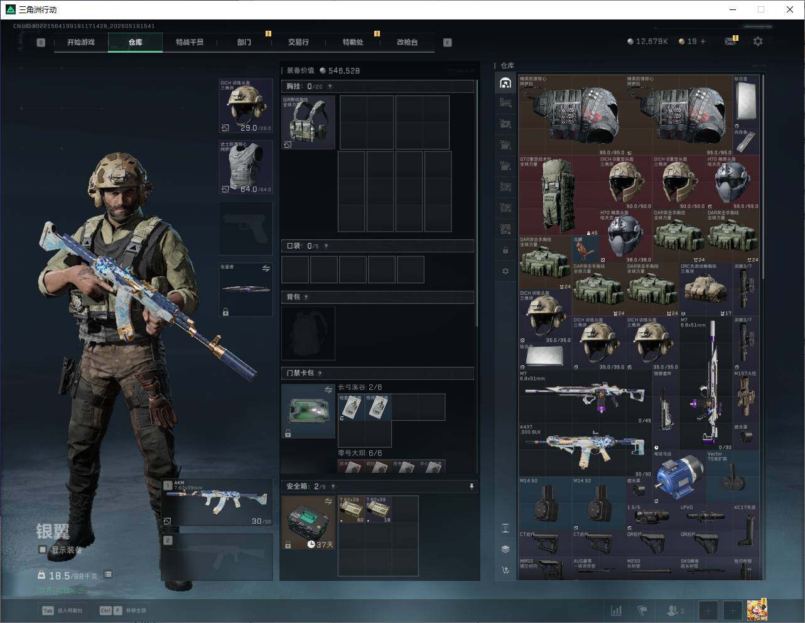Click the empty pistol slot

246,229
